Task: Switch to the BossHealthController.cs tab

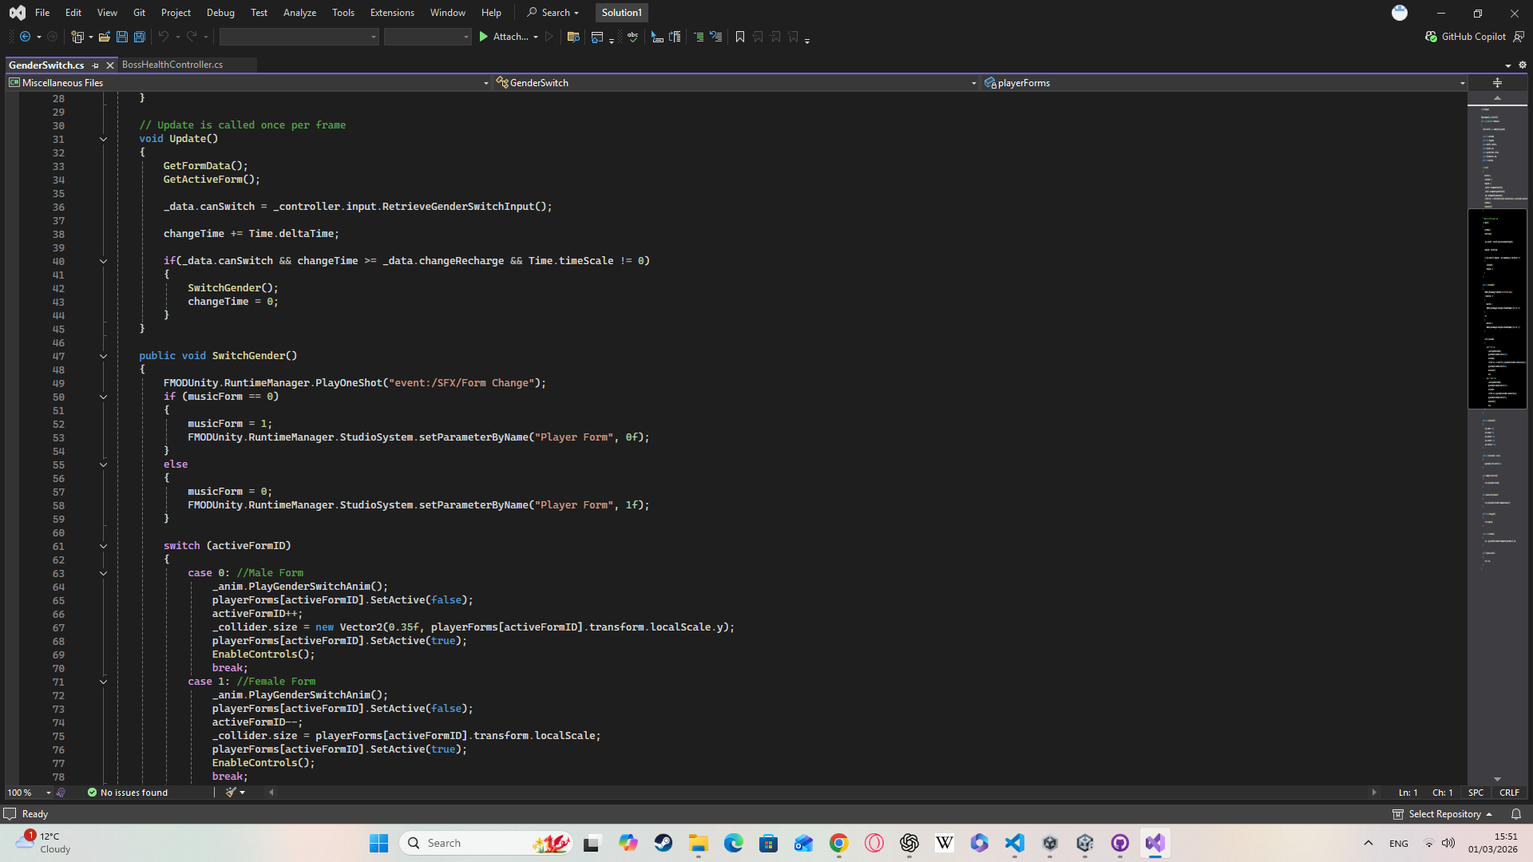Action: click(x=172, y=65)
